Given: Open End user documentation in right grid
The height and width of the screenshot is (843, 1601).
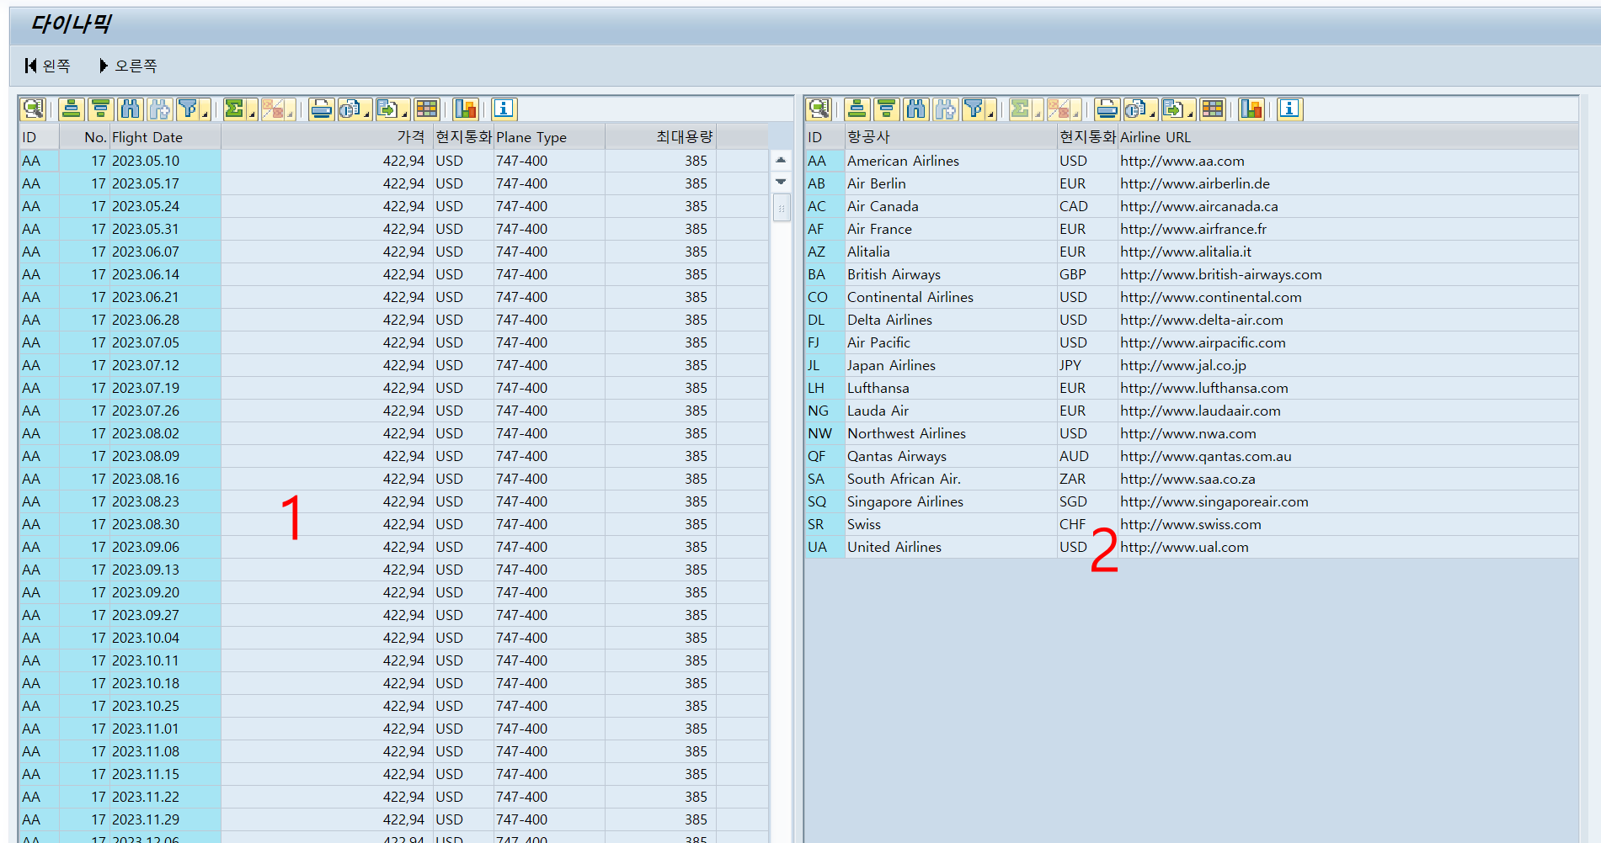Looking at the screenshot, I should click(x=1289, y=109).
